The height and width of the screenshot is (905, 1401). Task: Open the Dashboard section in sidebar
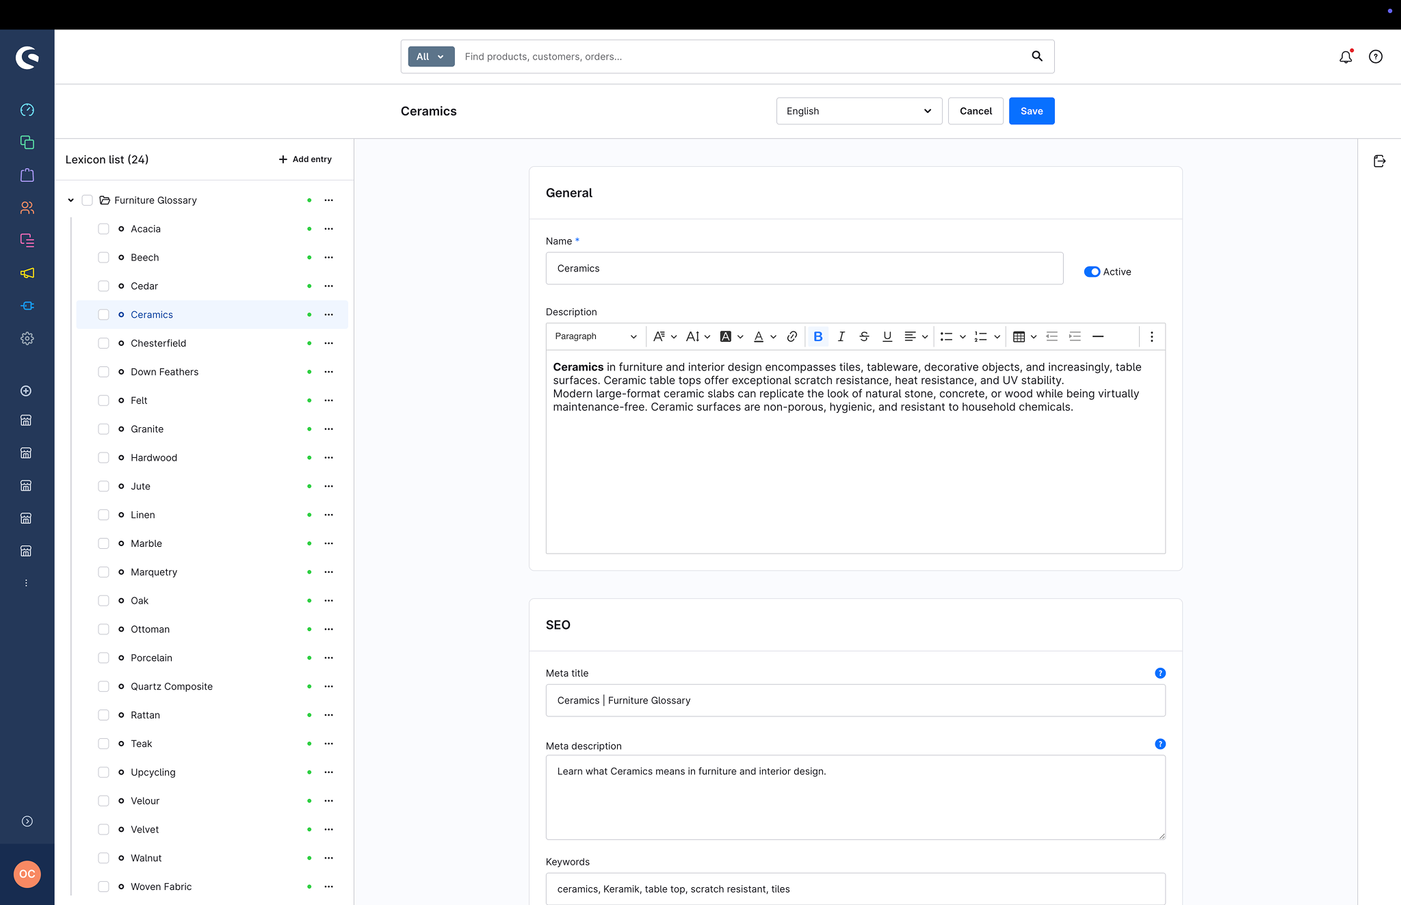coord(27,110)
